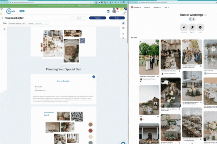Viewport: 217px width, 144px height.
Task: Add a collaborator with the plus icon
Action: click(193, 19)
